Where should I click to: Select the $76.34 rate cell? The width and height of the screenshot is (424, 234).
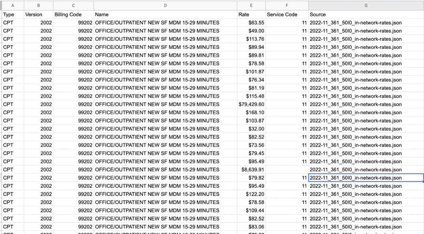(x=251, y=80)
